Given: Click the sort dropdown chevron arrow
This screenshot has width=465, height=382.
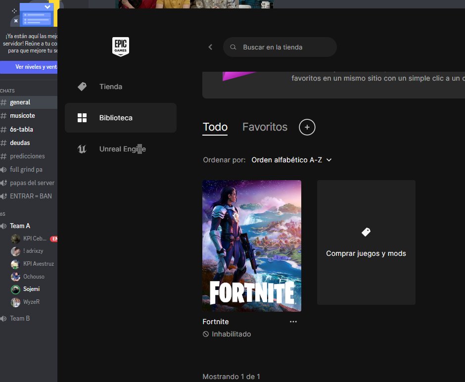Looking at the screenshot, I should (x=329, y=160).
